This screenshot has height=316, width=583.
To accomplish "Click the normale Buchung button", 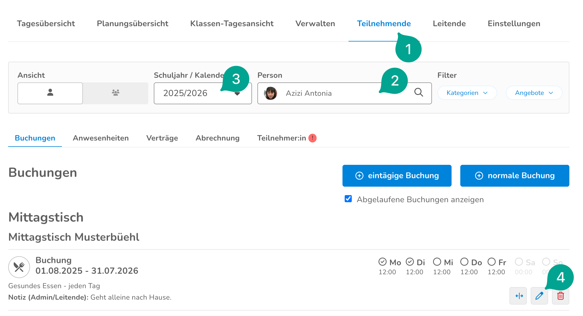I will click(515, 176).
